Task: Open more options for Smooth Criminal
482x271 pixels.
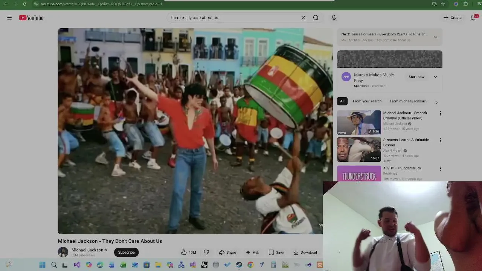Action: coord(440,113)
